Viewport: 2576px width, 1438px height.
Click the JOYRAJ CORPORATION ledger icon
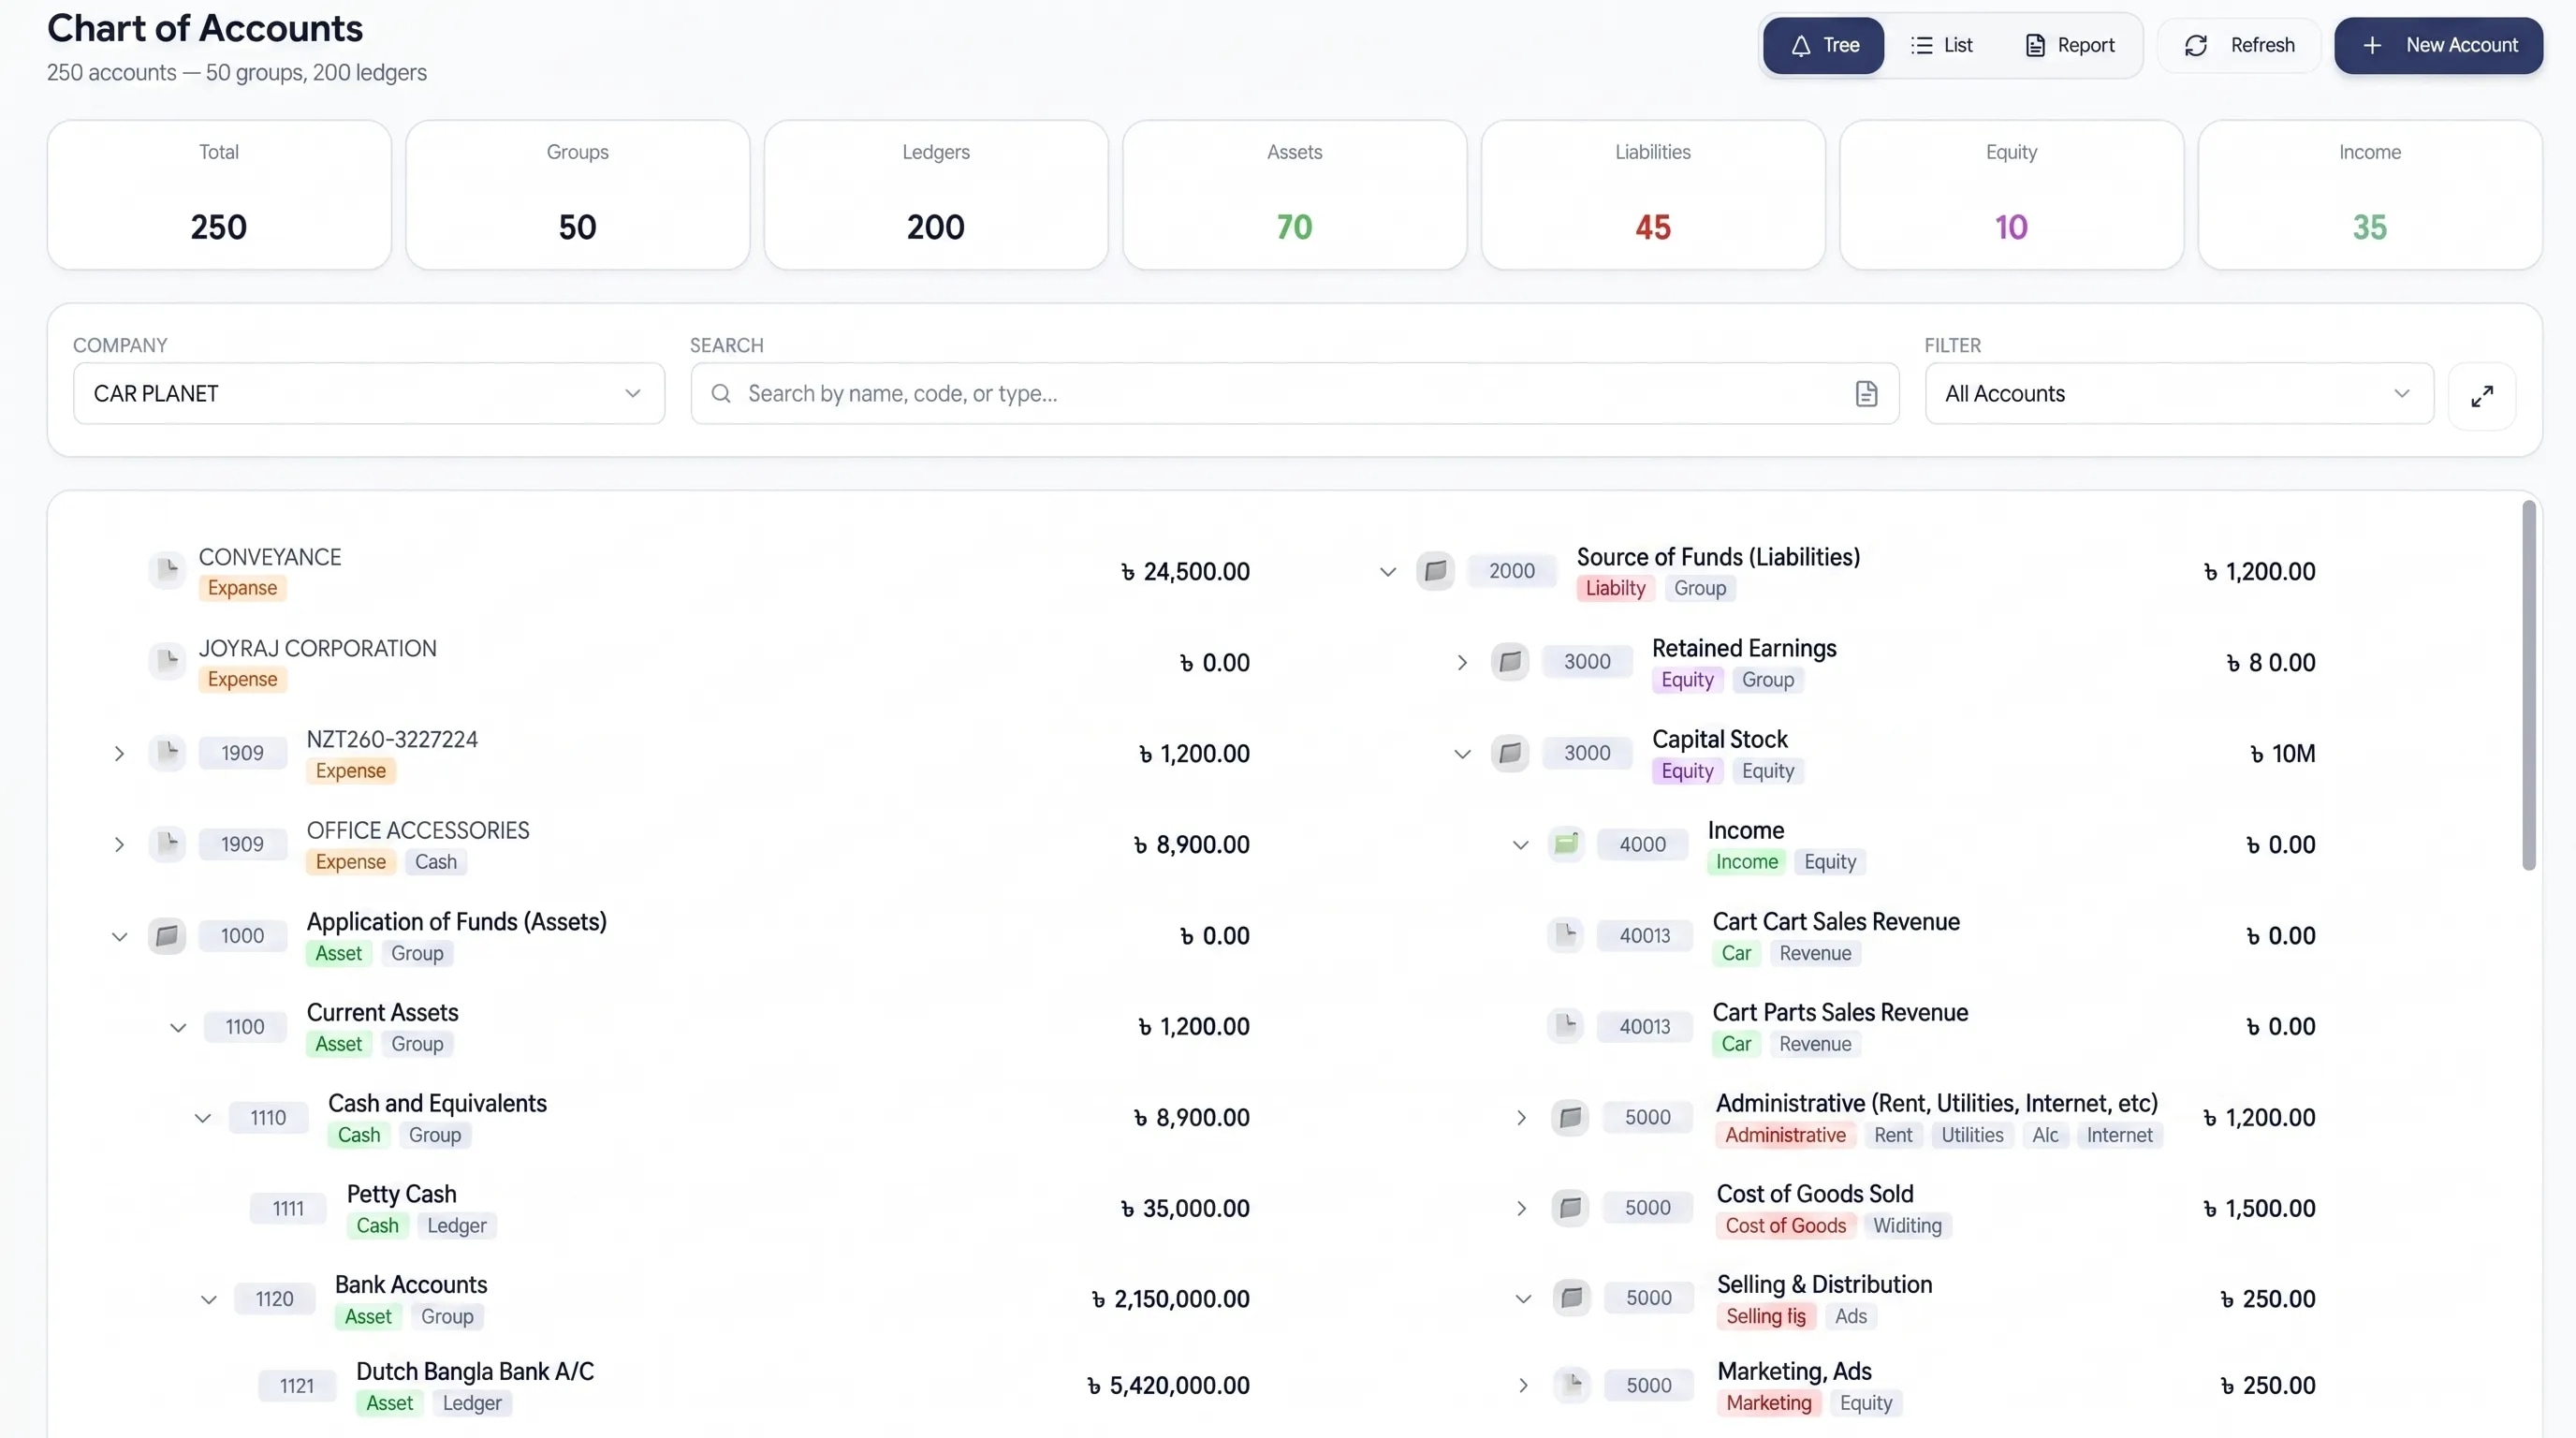pyautogui.click(x=167, y=662)
